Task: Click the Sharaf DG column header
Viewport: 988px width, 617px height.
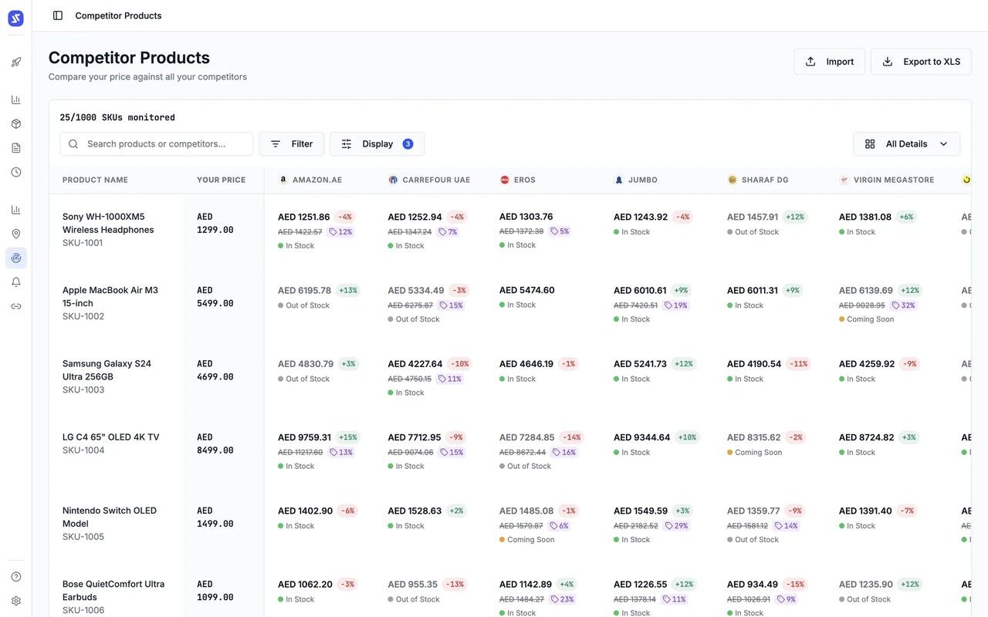Action: tap(758, 180)
